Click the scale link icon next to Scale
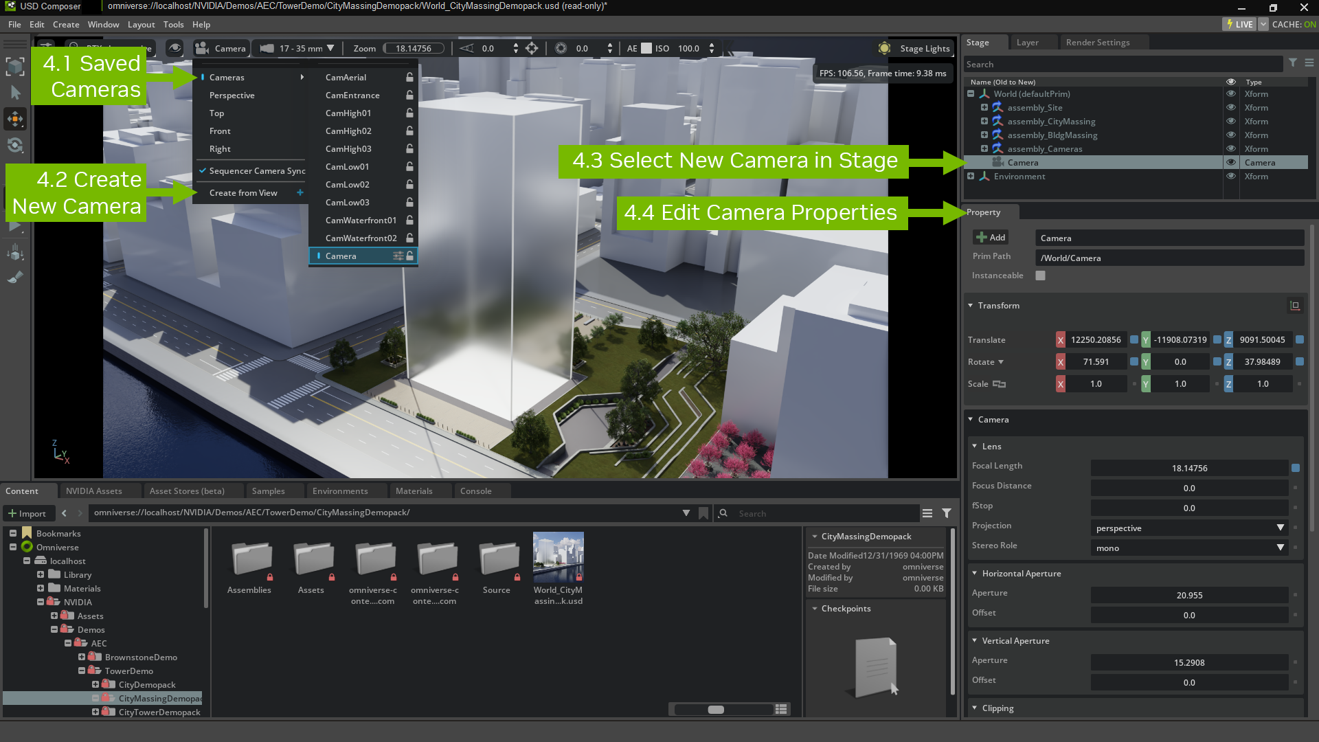This screenshot has height=742, width=1319. 999,384
